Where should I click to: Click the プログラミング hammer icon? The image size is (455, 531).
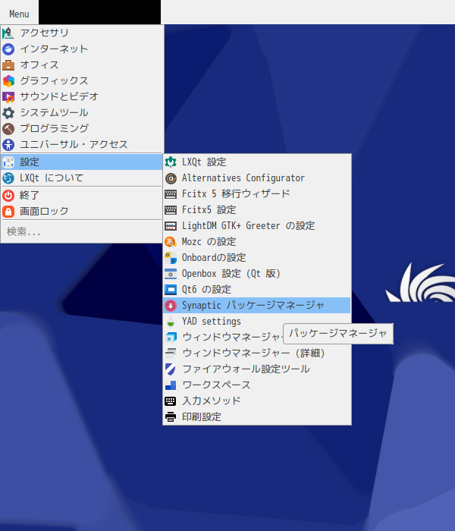click(x=8, y=129)
